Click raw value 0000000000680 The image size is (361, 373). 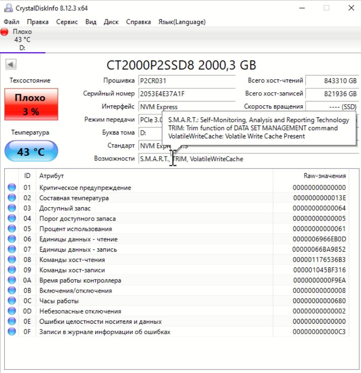(319, 301)
